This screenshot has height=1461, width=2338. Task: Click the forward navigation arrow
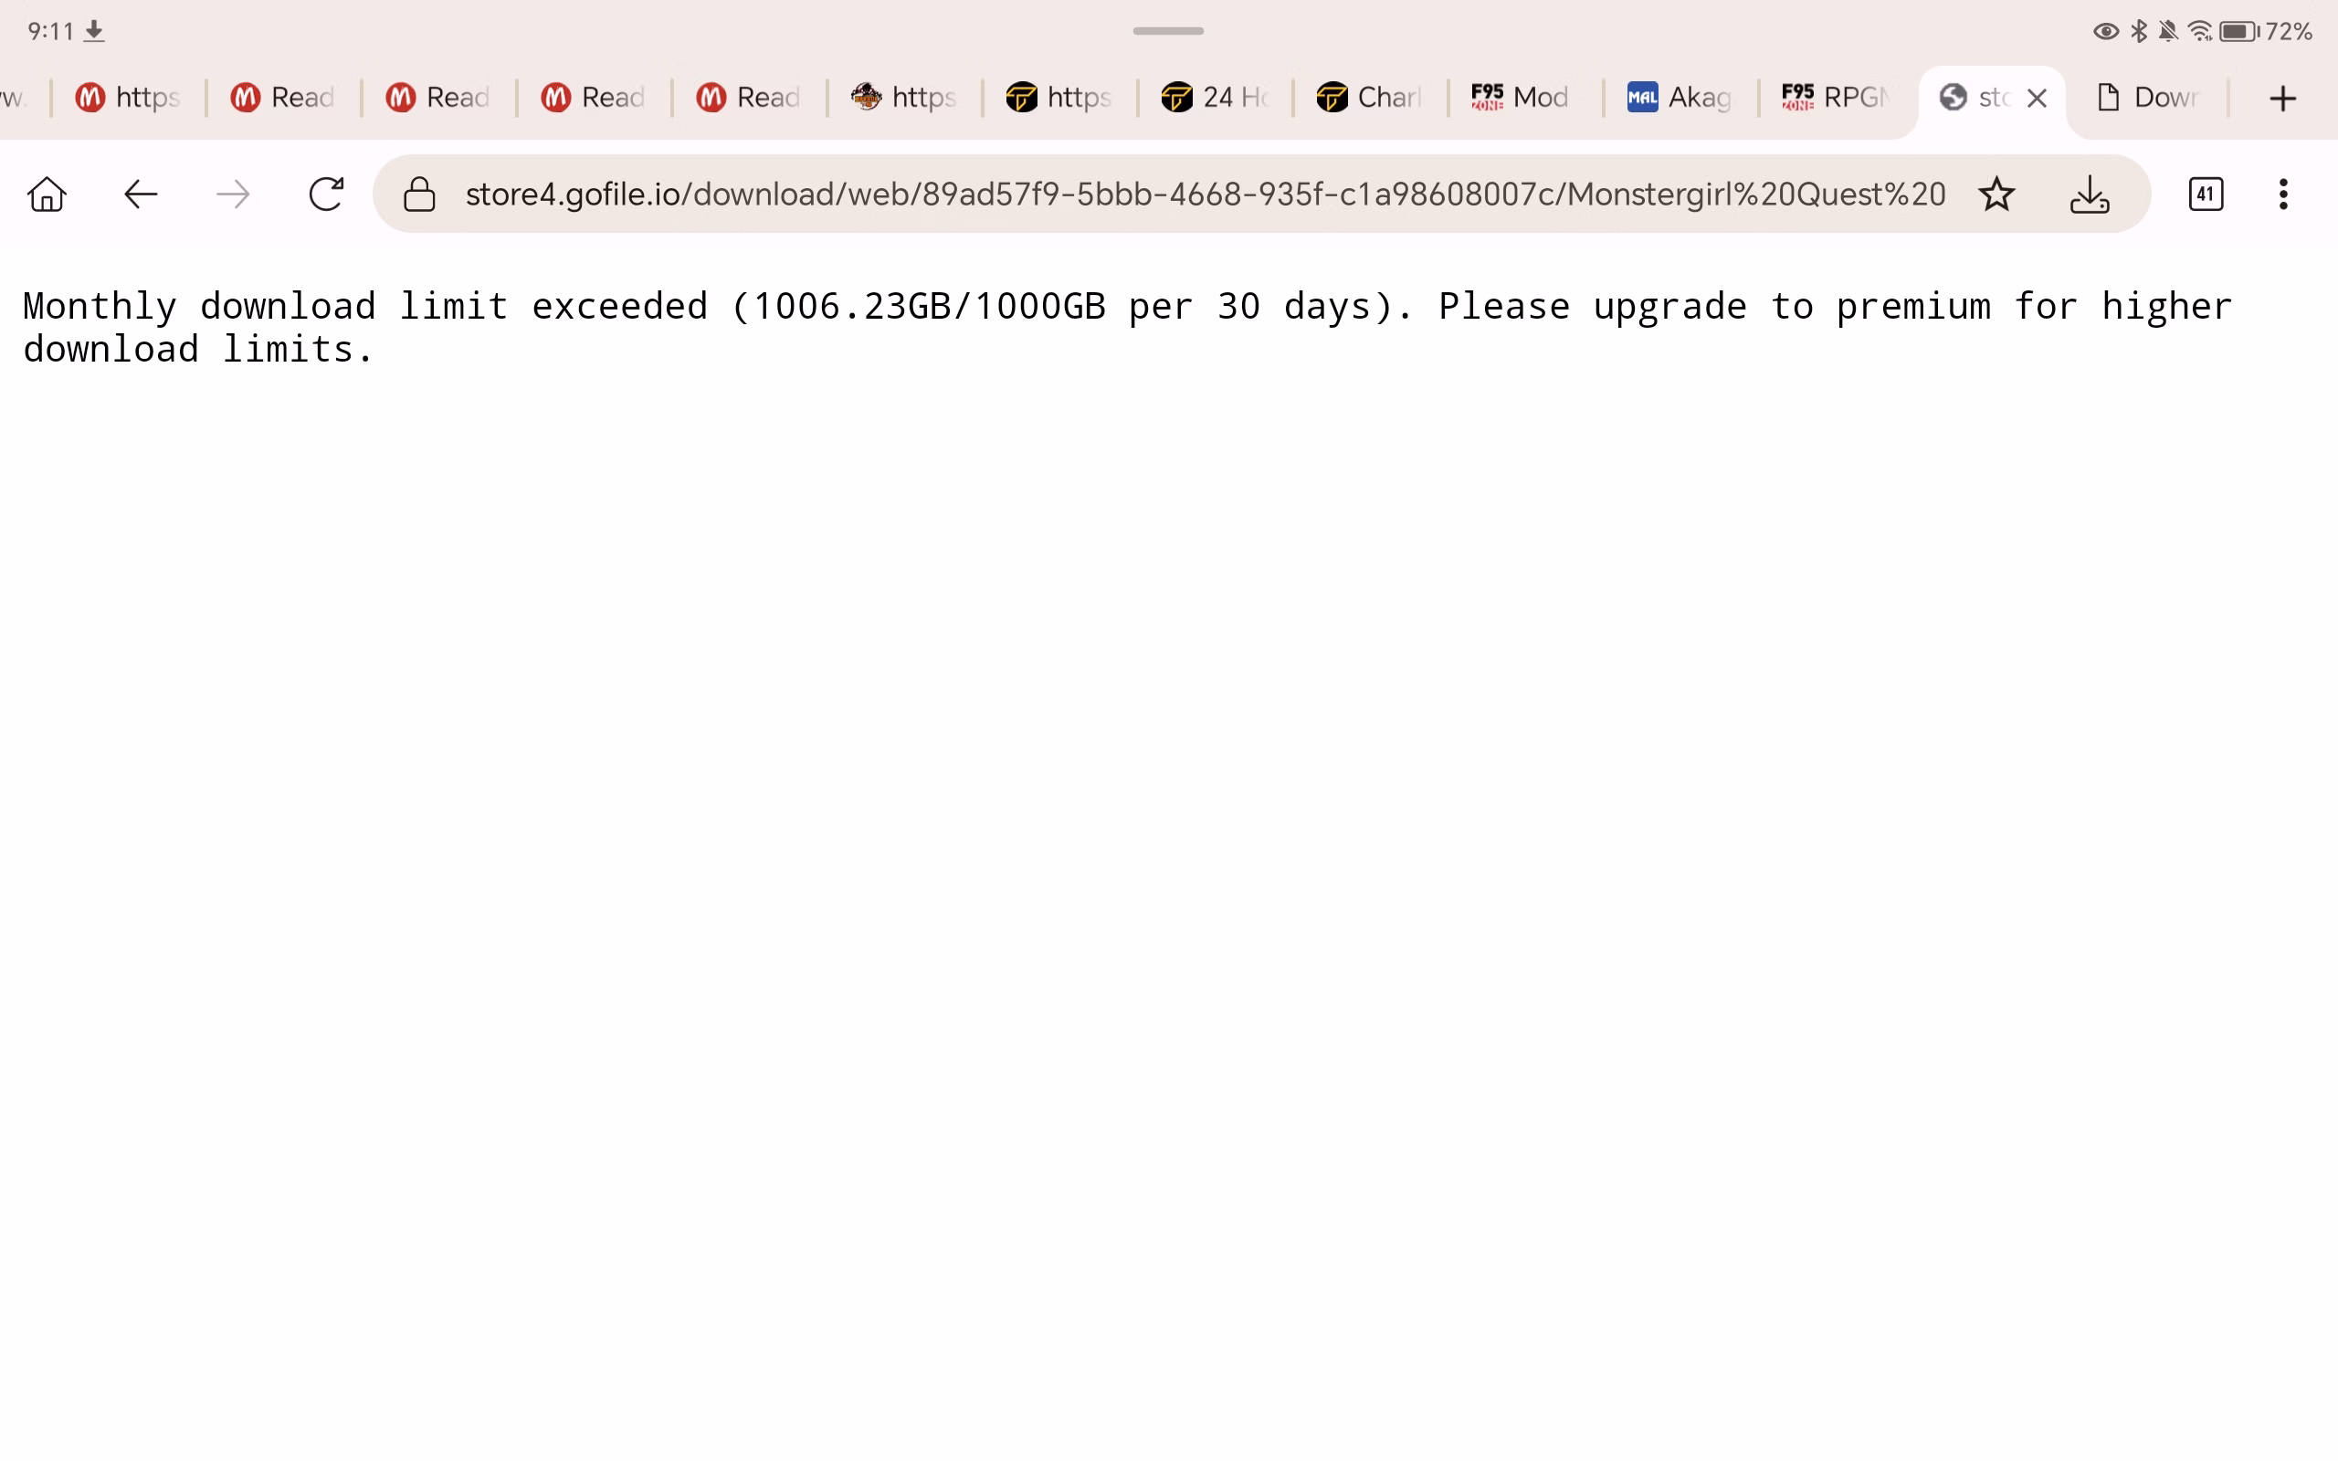pyautogui.click(x=233, y=194)
